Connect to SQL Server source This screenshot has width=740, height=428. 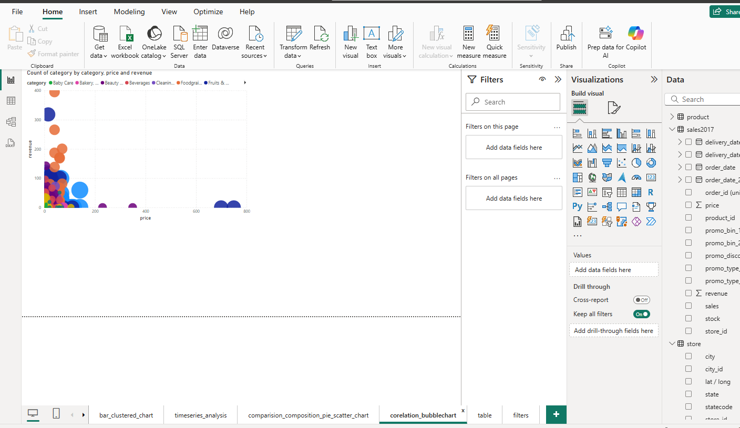[x=179, y=42]
